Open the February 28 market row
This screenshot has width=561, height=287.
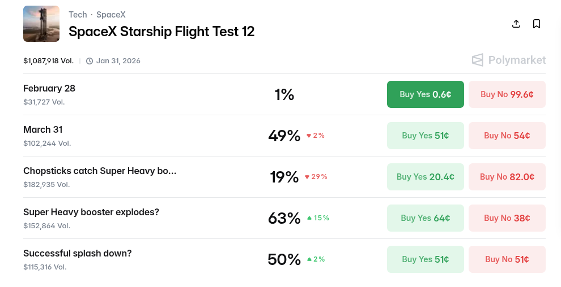point(49,89)
